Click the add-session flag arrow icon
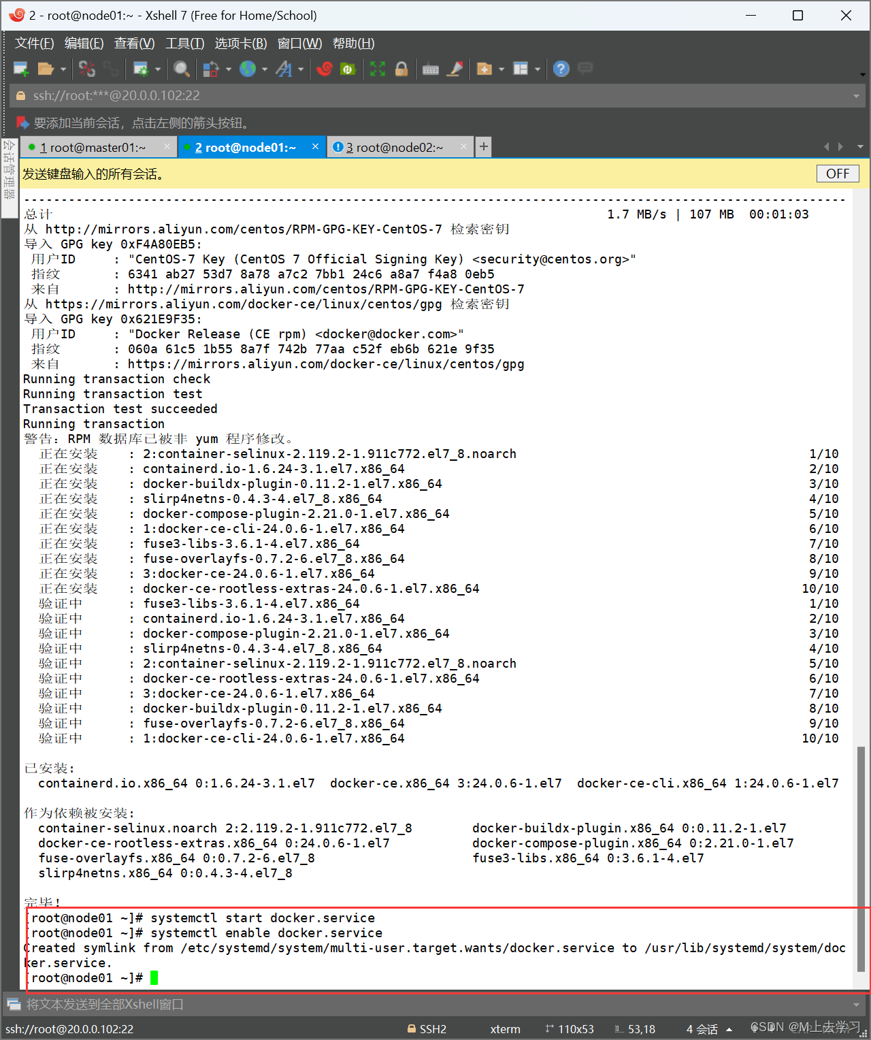 22,123
